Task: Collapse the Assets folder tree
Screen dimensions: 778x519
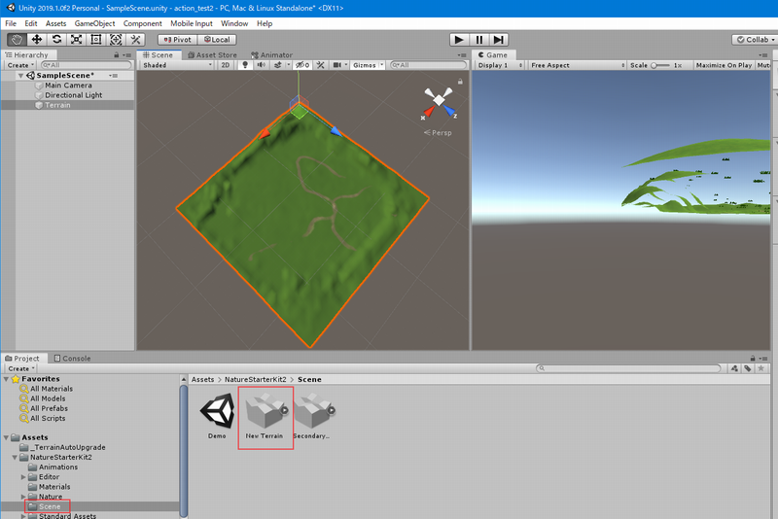Action: click(6, 437)
